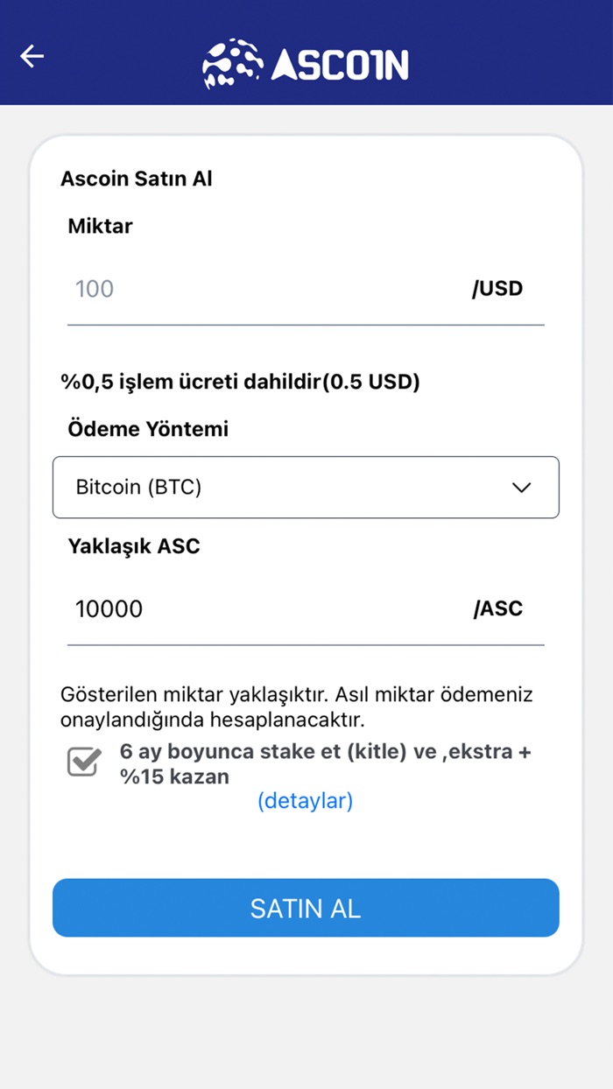Select the navigation arrow to go back
The width and height of the screenshot is (613, 1089).
(32, 56)
